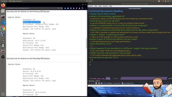Open the Devices menu in VirtualBox

coord(105,6)
